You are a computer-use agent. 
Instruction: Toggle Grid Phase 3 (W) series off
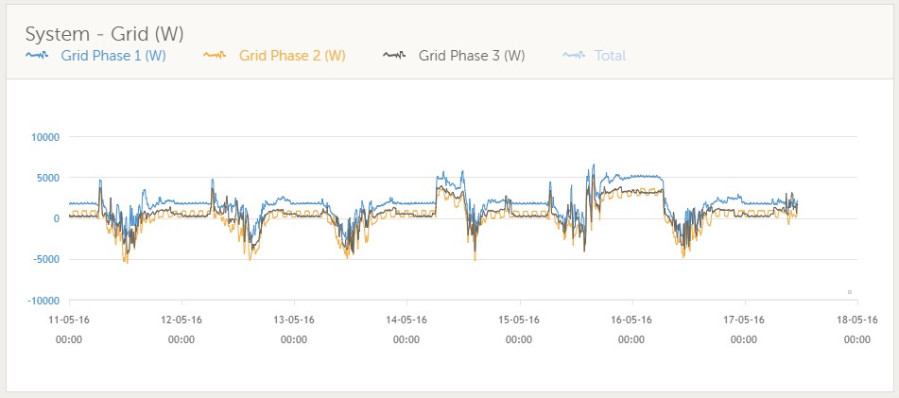point(471,56)
